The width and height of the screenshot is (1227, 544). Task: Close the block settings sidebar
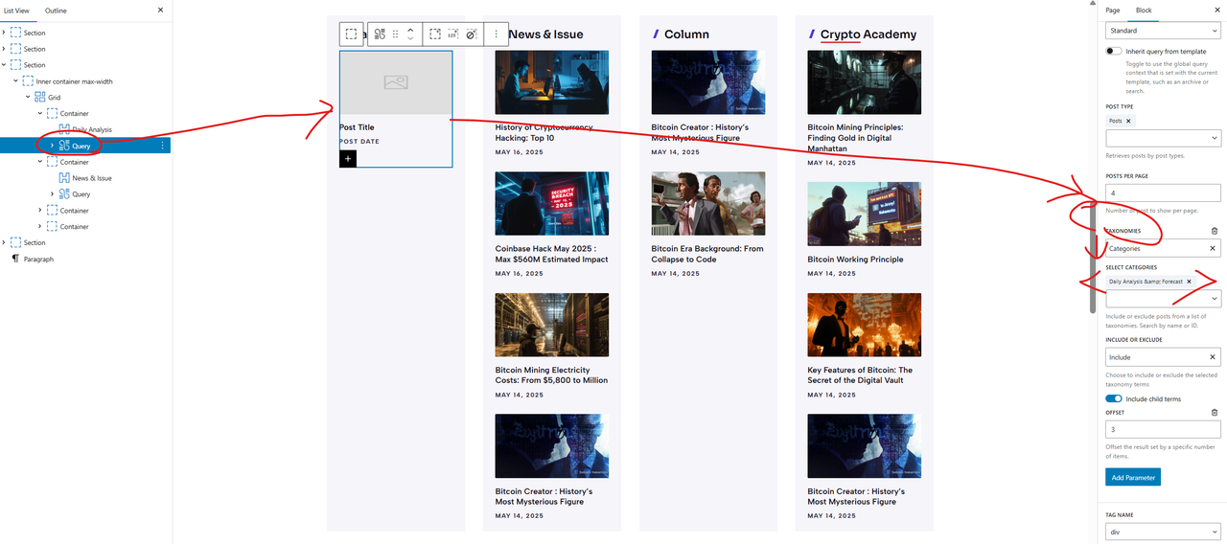[x=1217, y=10]
